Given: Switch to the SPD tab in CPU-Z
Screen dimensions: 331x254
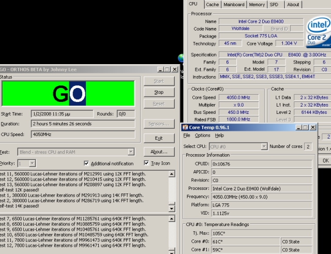Looking at the screenshot, I should pos(274,5).
